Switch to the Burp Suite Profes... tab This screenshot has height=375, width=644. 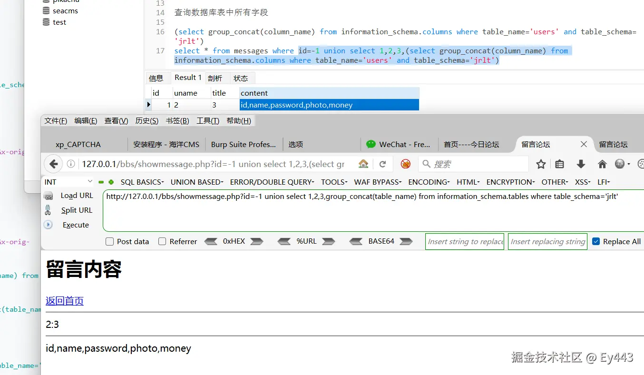click(244, 144)
